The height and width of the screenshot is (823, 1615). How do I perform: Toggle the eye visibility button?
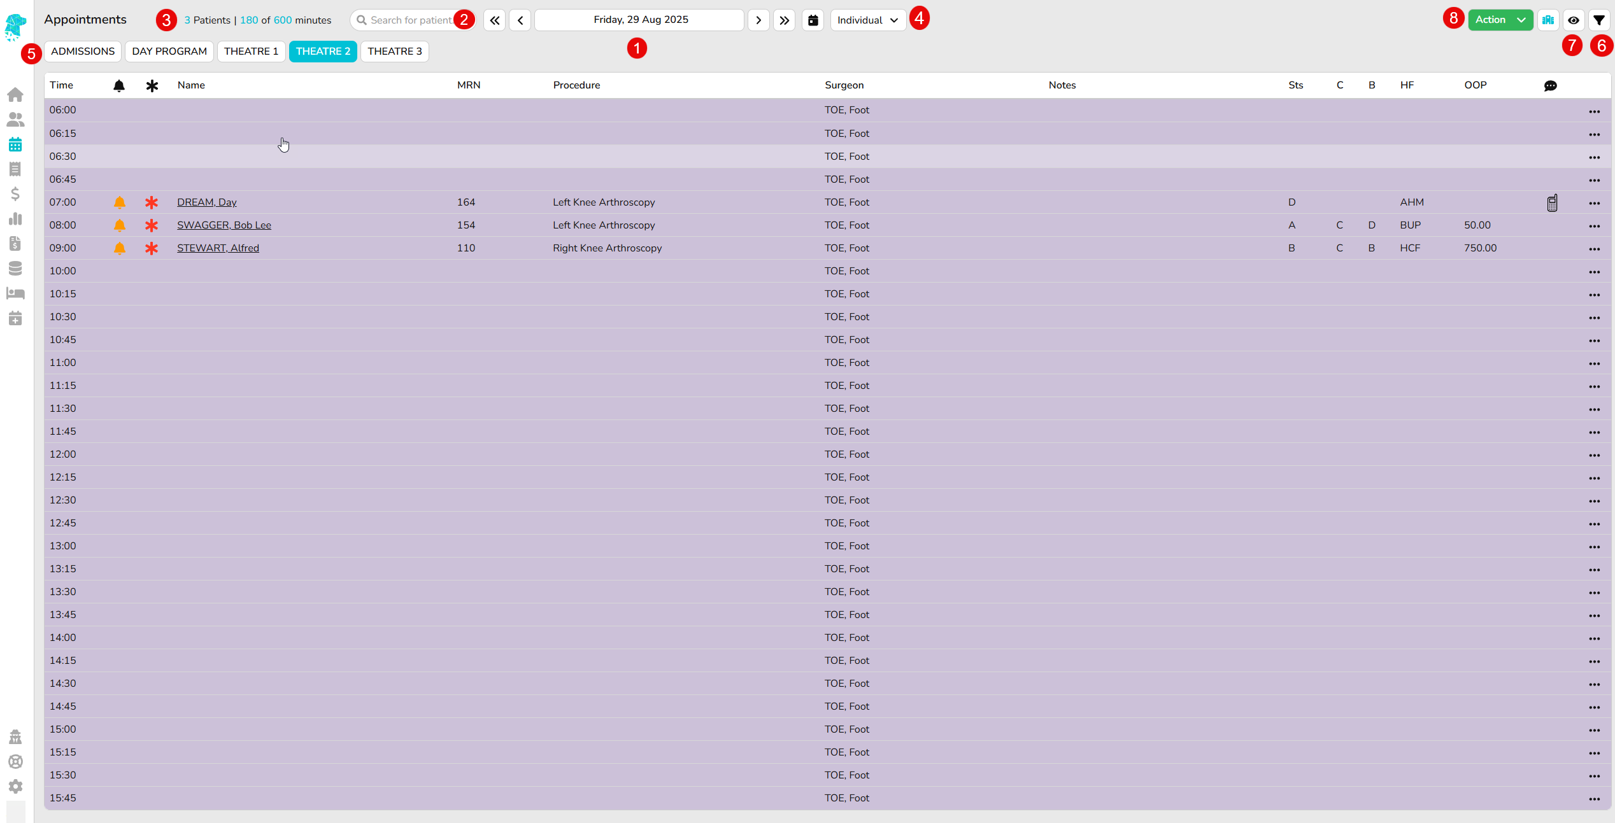point(1573,20)
